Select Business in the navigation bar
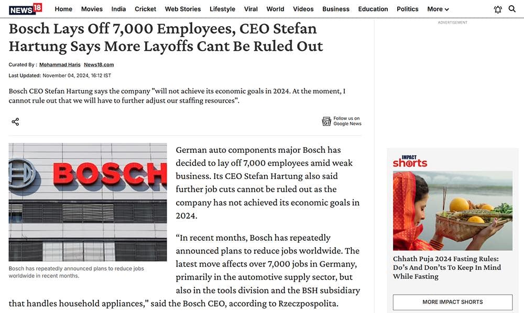Image resolution: width=524 pixels, height=313 pixels. pos(336,9)
